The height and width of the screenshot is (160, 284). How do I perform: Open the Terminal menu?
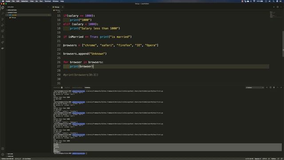coord(47,1)
